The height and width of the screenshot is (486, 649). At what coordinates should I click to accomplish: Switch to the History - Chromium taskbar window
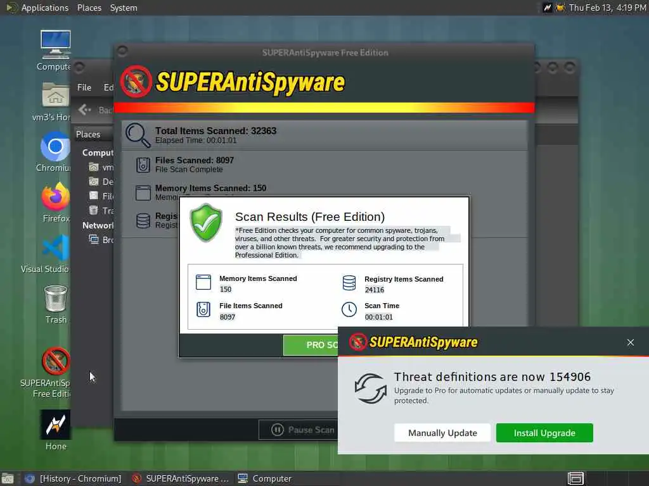coord(74,478)
